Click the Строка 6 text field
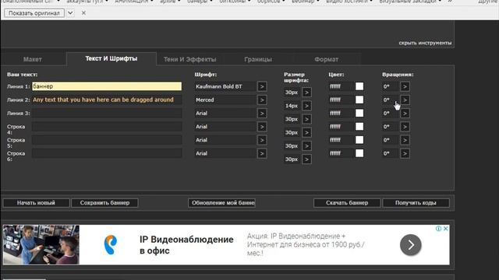The image size is (499, 280). (x=107, y=153)
